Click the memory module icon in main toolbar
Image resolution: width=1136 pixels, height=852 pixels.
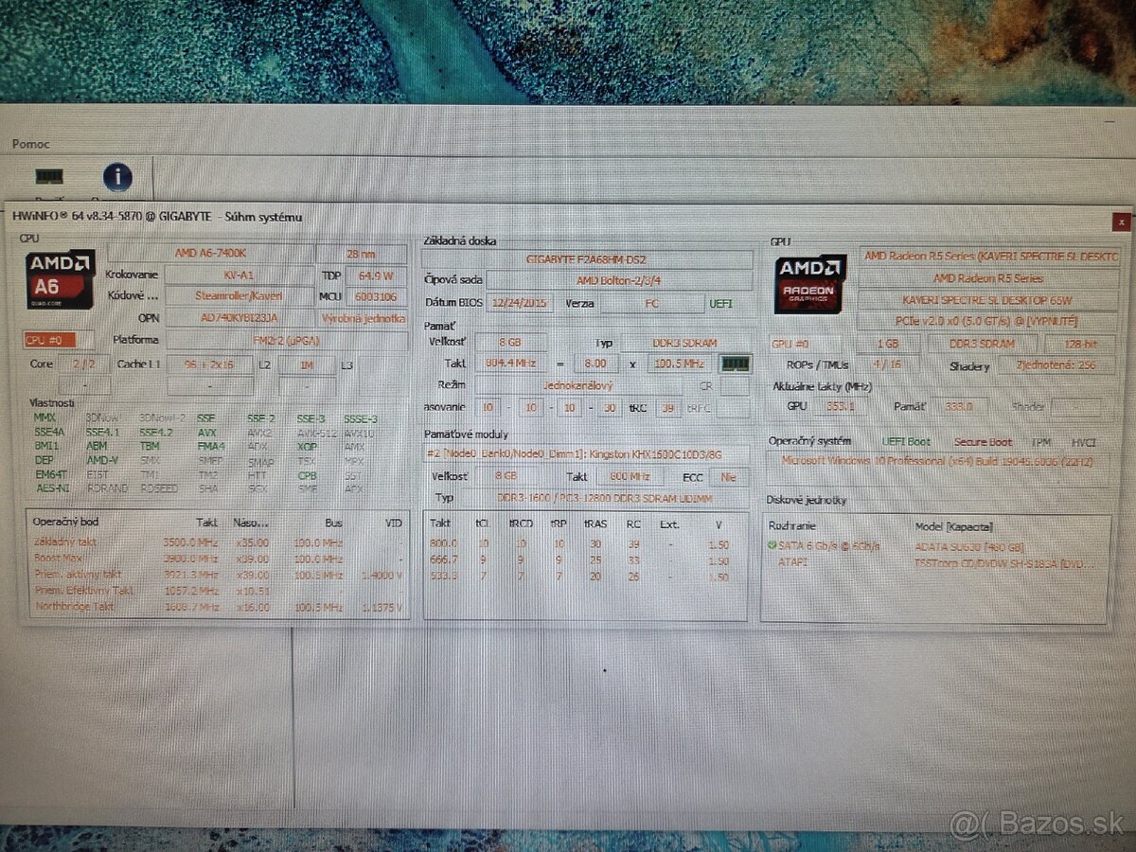pos(49,176)
